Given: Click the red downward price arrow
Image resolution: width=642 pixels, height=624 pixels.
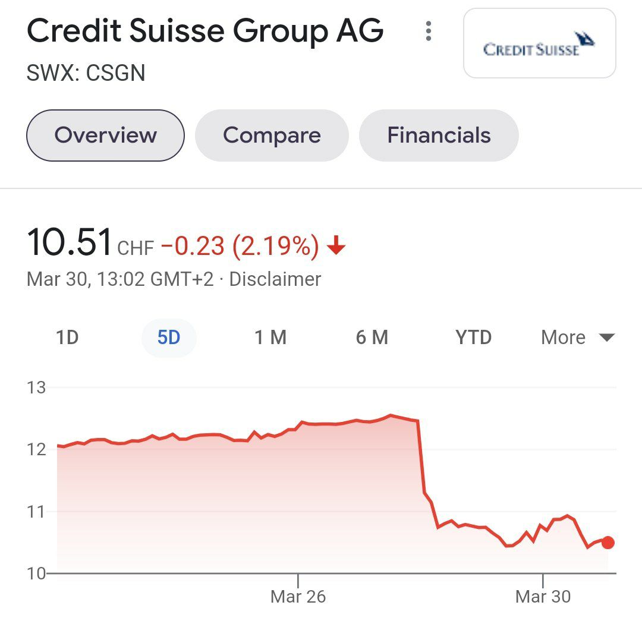Looking at the screenshot, I should 336,246.
